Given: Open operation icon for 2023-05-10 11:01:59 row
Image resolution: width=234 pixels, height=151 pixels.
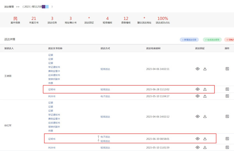Looking at the screenshot, I should coord(227,147).
